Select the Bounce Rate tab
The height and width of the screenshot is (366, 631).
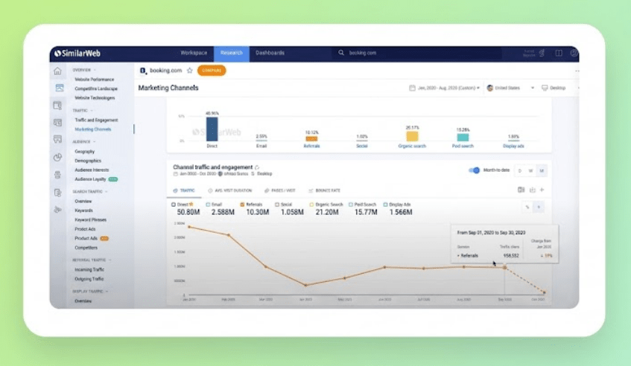tap(324, 190)
